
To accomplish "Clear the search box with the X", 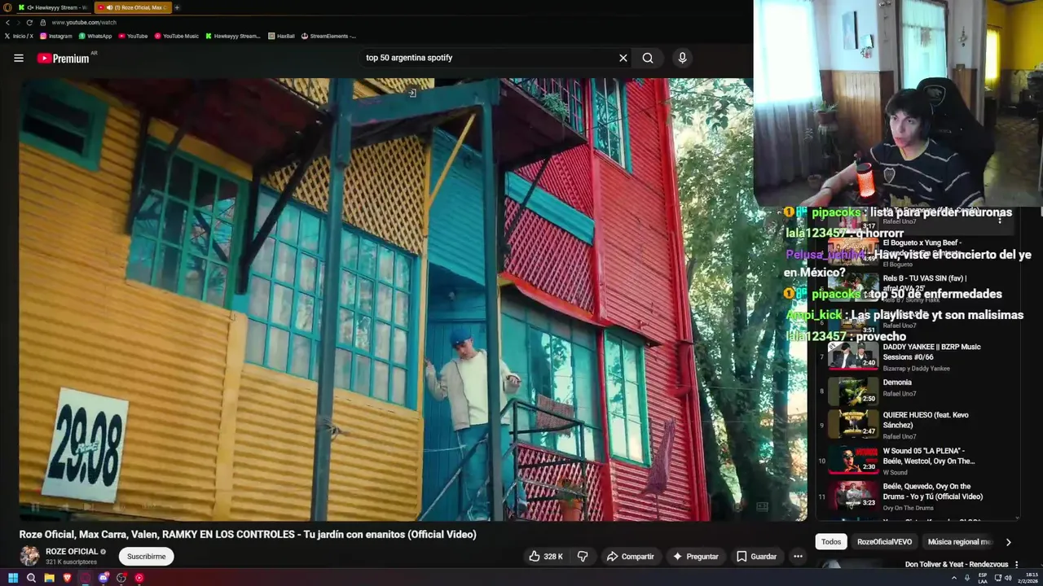I will 623,58.
